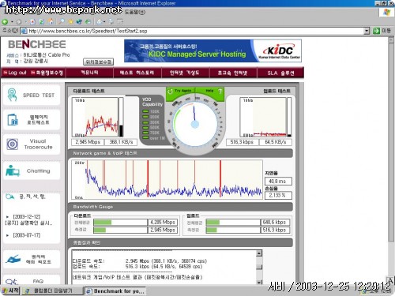
Task: Click the 웹페이지 로드테스트 sidebar icon
Action: [13, 120]
